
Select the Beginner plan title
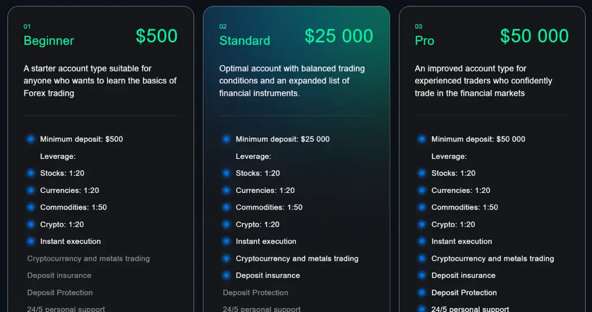click(x=49, y=41)
